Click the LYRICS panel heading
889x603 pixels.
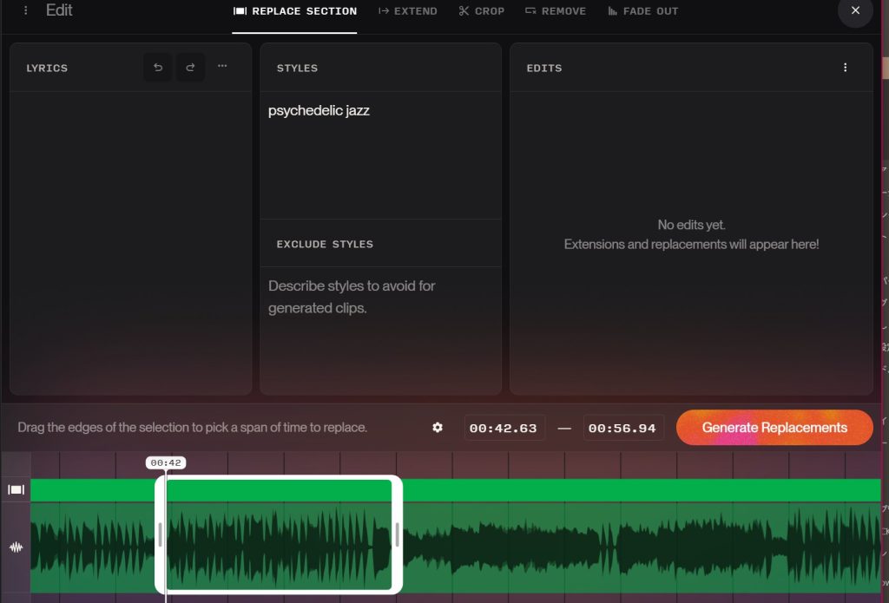click(47, 68)
